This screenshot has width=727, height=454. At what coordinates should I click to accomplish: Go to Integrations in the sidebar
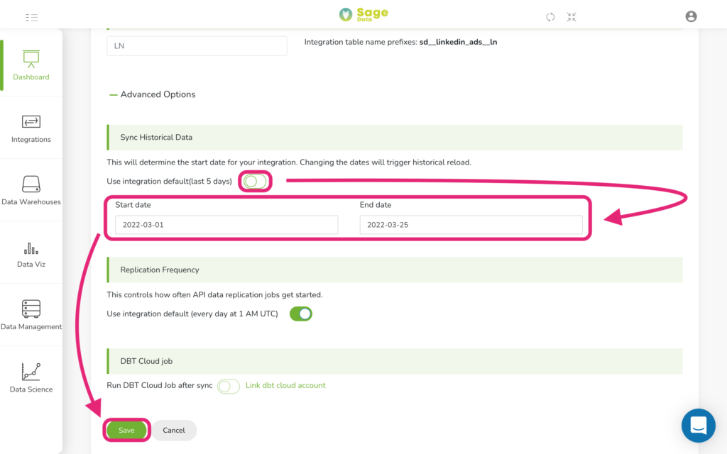(x=31, y=128)
